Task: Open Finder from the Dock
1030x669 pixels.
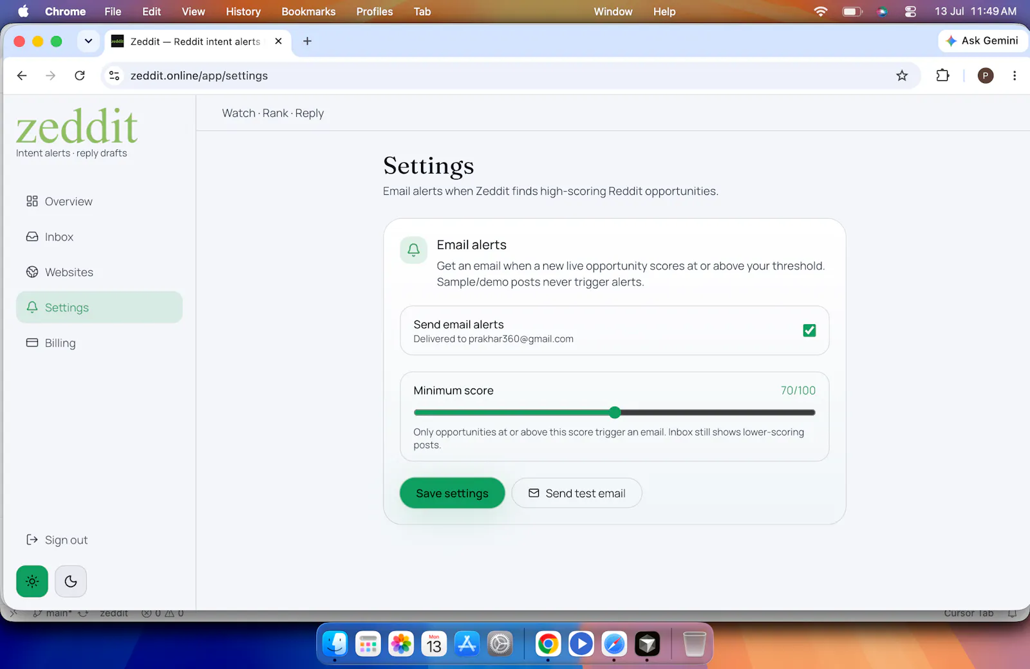Action: coord(335,644)
